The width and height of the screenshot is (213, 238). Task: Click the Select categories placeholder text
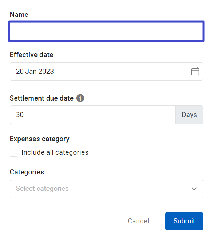pyautogui.click(x=42, y=189)
